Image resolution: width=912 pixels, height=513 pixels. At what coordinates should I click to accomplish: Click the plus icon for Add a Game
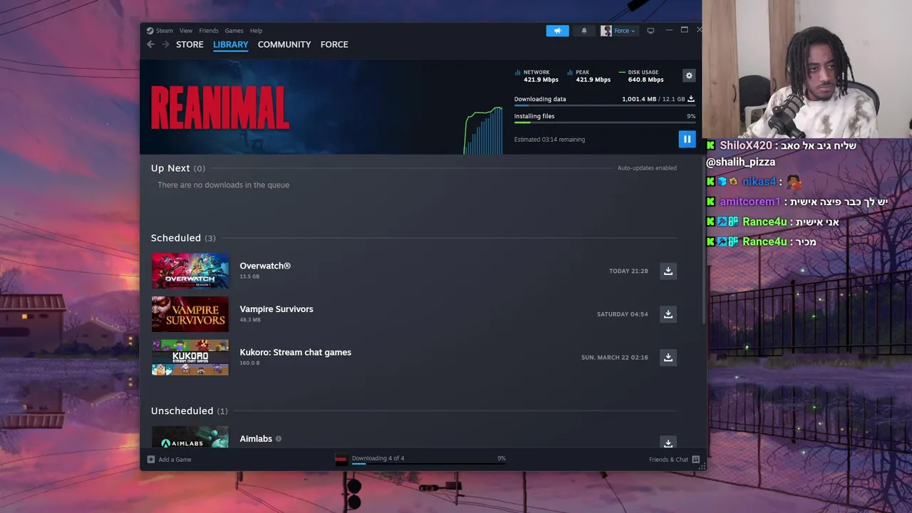pyautogui.click(x=150, y=460)
